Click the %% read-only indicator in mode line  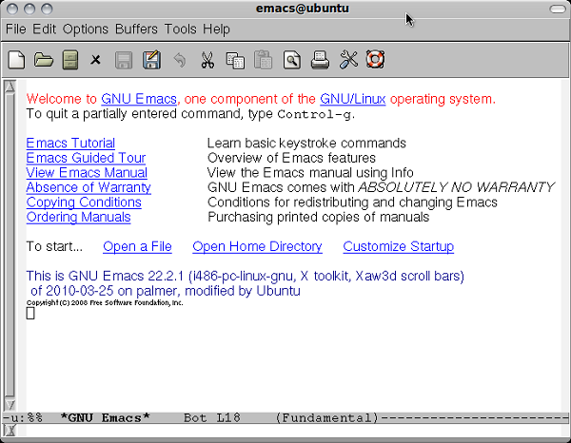click(34, 418)
